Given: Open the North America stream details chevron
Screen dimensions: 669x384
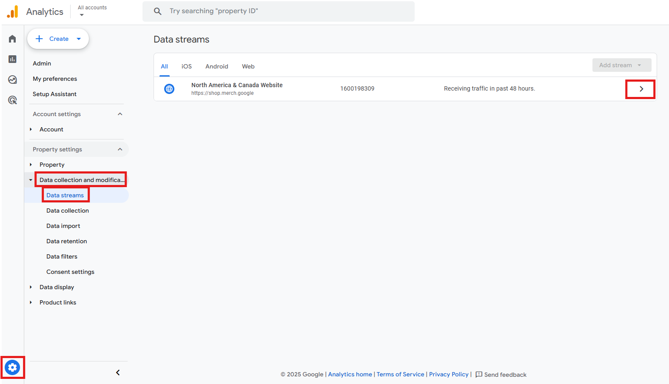Looking at the screenshot, I should (641, 89).
